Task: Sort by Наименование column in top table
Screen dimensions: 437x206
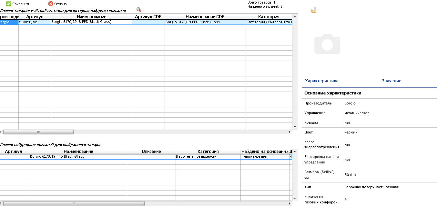Action: pos(92,17)
